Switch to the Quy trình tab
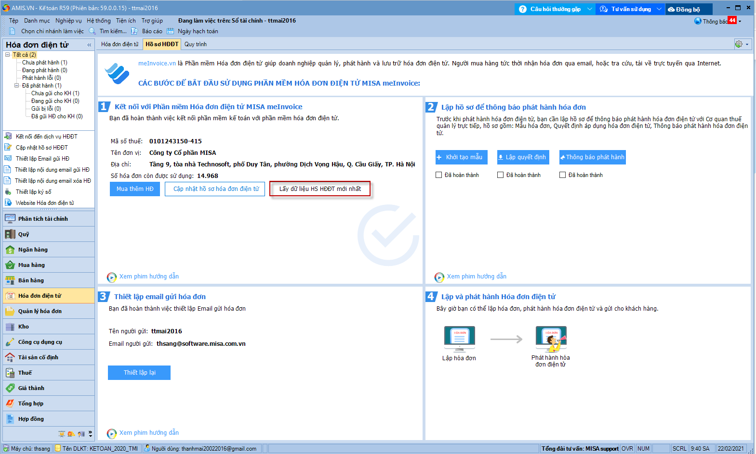 196,44
